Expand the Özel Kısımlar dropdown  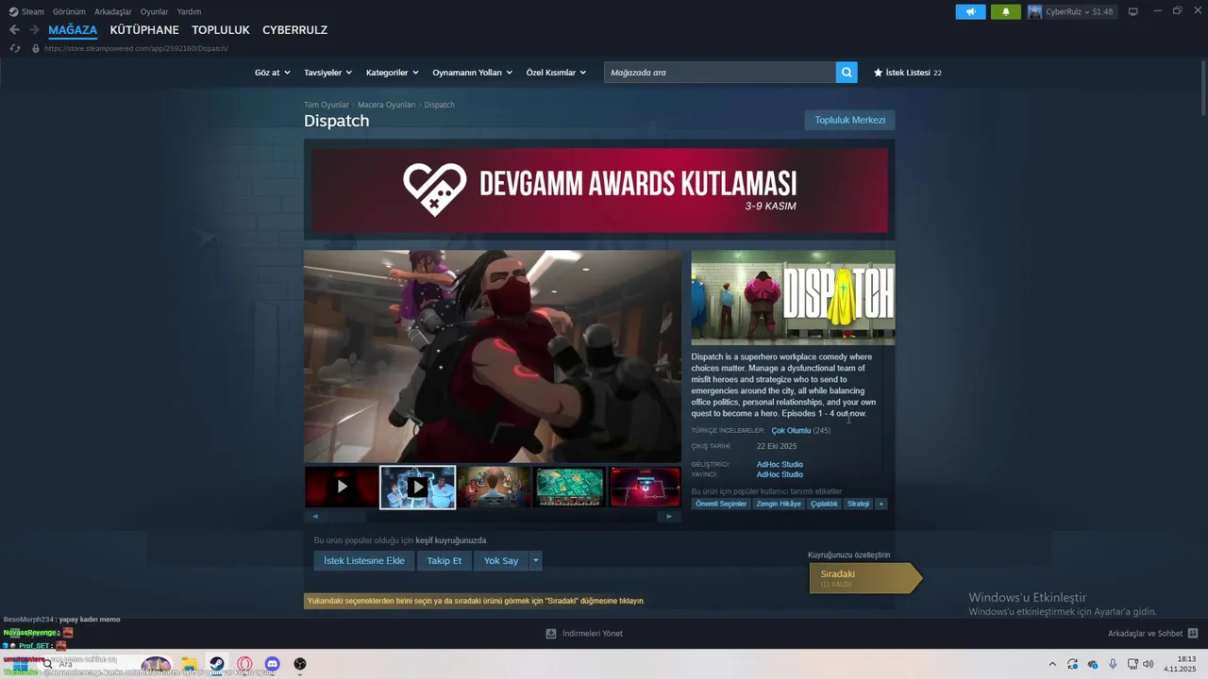(x=556, y=73)
